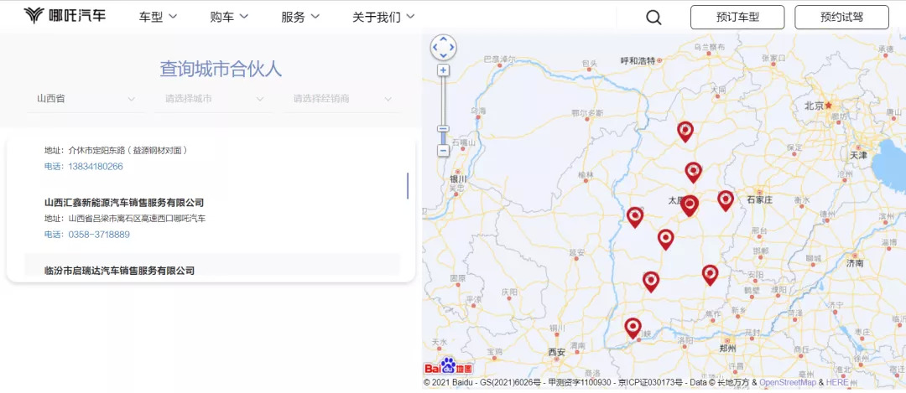Select the red pin directly southwest of 太原
Viewport: 906px width, 393px height.
(665, 240)
